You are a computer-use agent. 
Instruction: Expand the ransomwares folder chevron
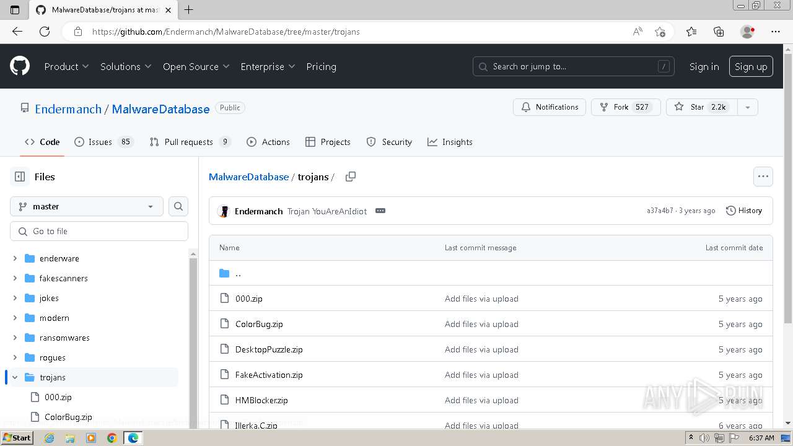pyautogui.click(x=15, y=338)
